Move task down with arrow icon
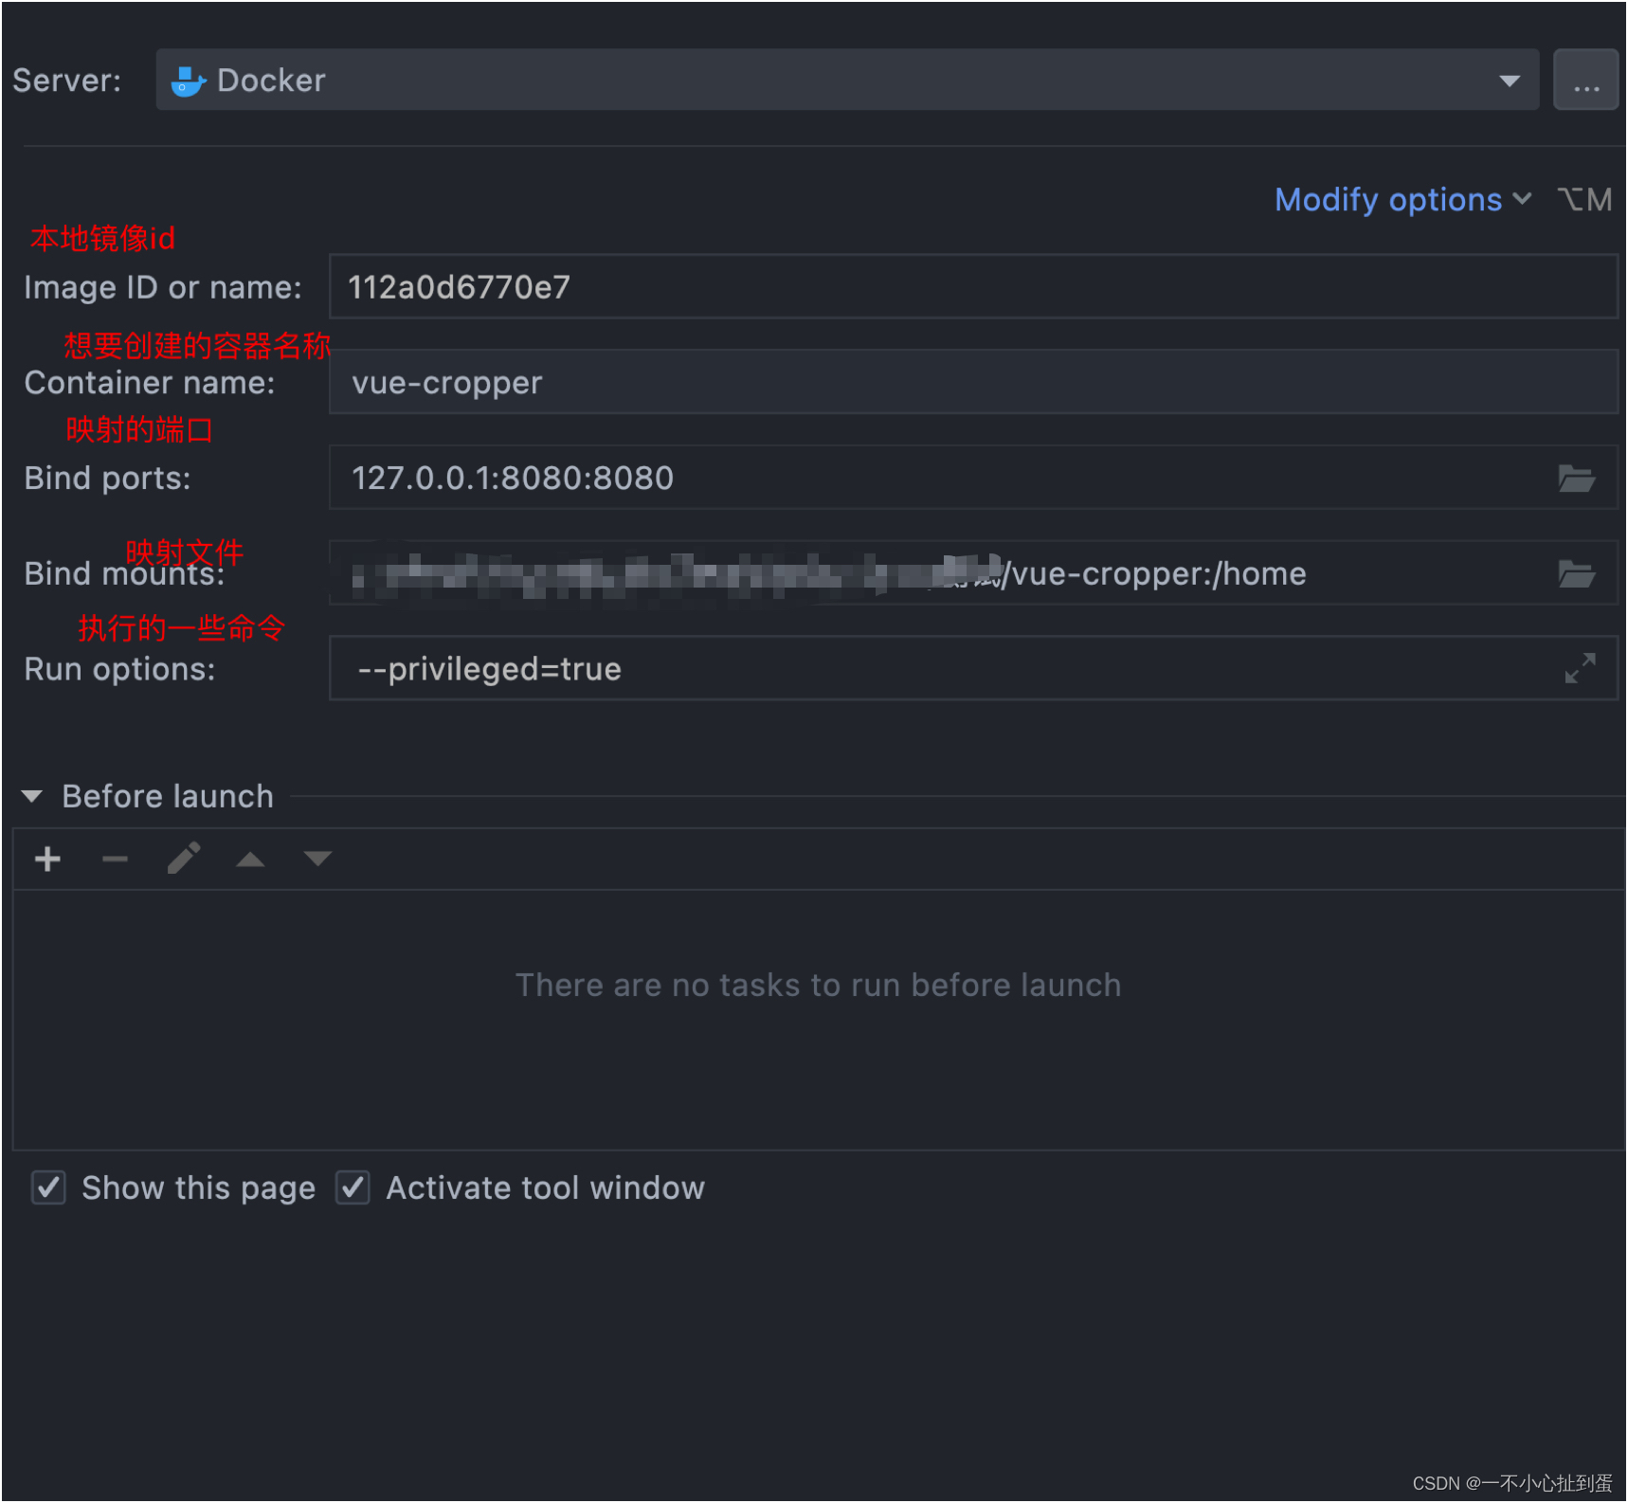This screenshot has height=1503, width=1628. 317,859
